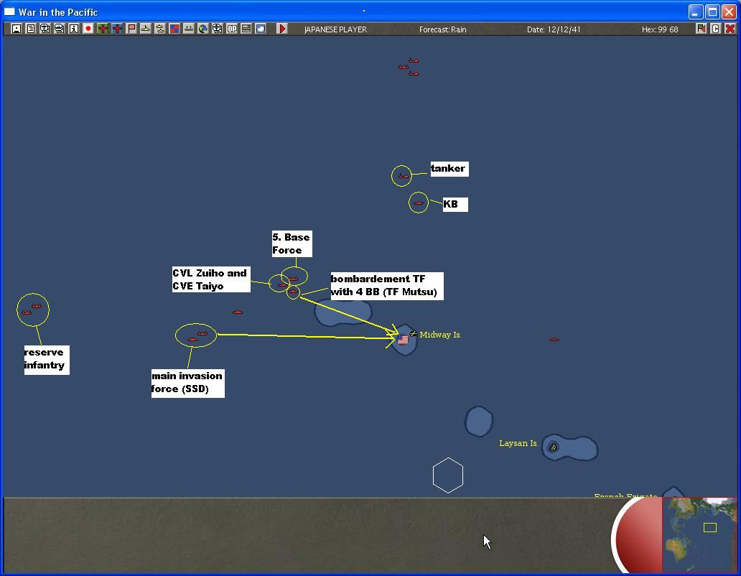This screenshot has height=576, width=741.
Task: Minimize the War in the Pacific window
Action: (x=696, y=11)
